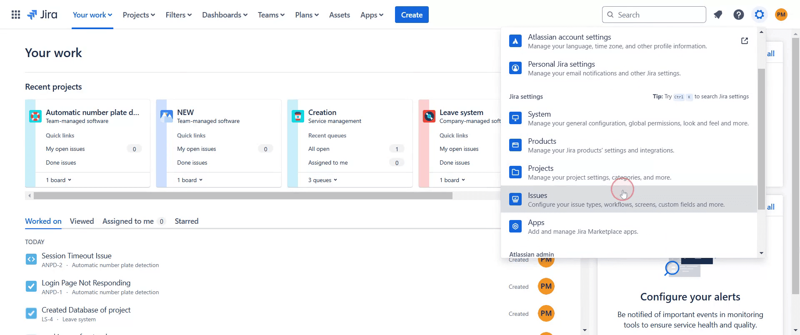800x335 pixels.
Task: Switch to the Worked on tab
Action: pyautogui.click(x=43, y=221)
